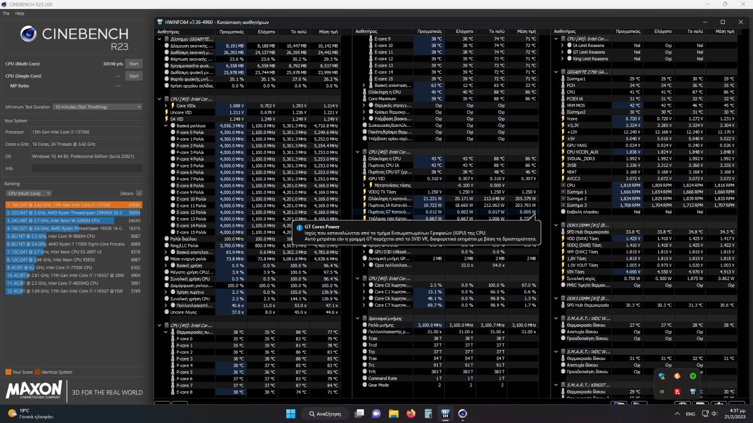
Task: Open the File menu in Cinebench
Action: pos(6,13)
